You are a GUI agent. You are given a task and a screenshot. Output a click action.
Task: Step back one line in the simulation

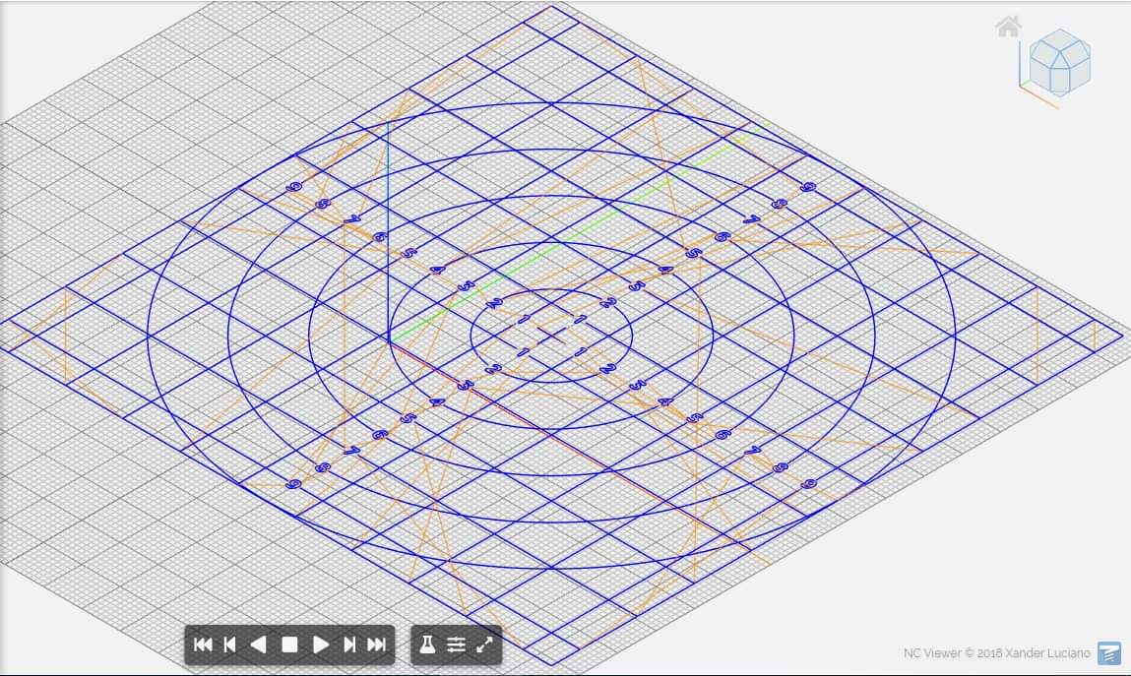pos(230,645)
